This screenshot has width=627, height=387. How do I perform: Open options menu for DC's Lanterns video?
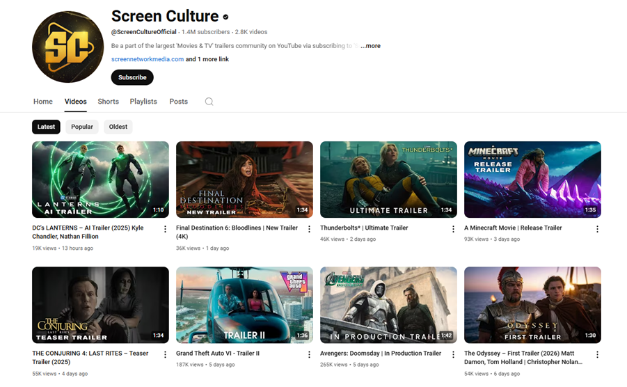[165, 229]
